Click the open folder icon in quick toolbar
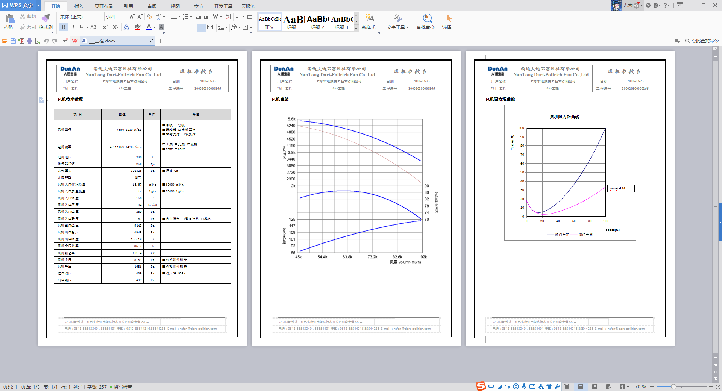722x391 pixels. pos(5,41)
